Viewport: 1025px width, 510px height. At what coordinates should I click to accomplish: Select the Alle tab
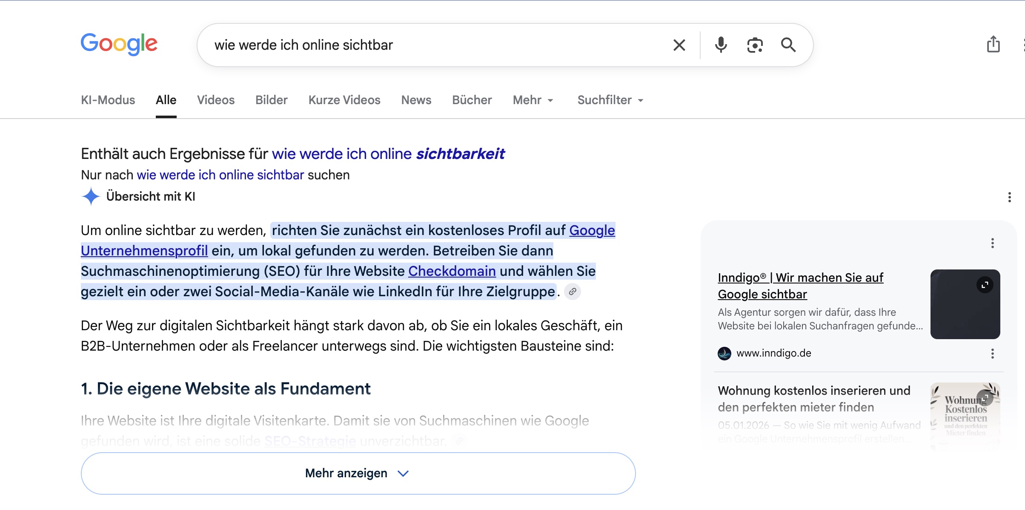[166, 100]
